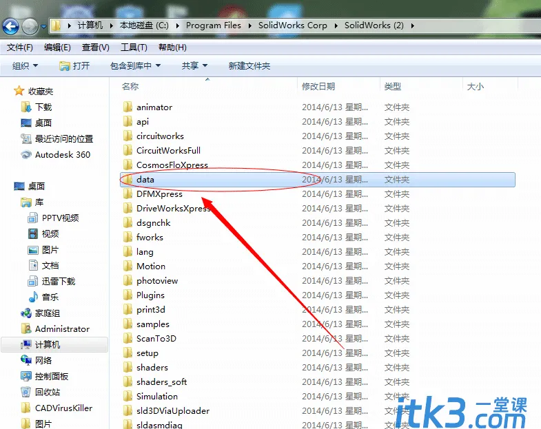This screenshot has width=541, height=429.
Task: Open the 工具(T) menu
Action: pyautogui.click(x=134, y=48)
